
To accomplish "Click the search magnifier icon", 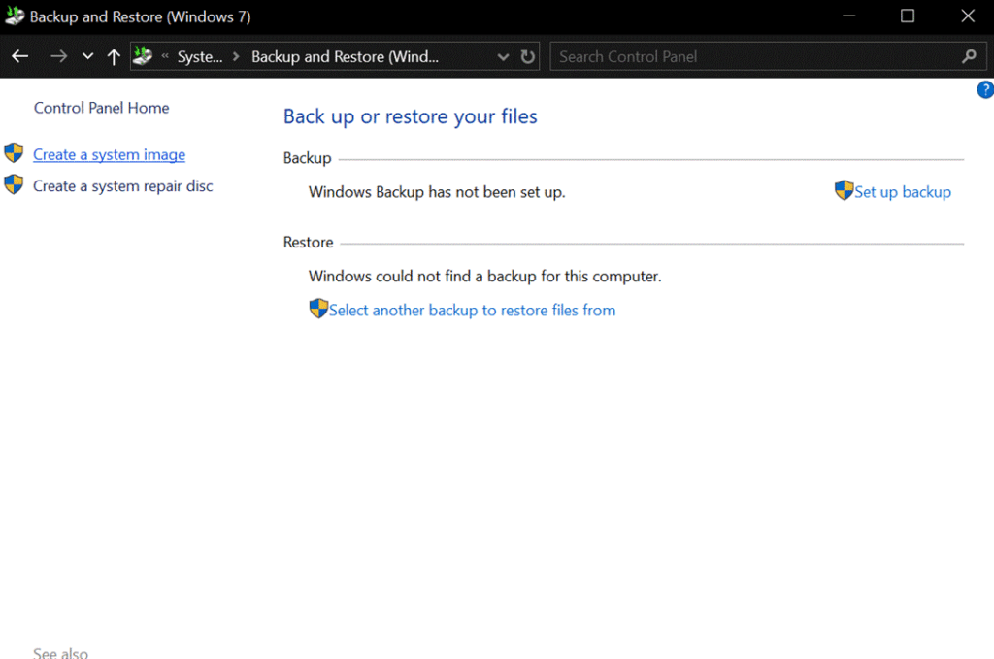I will click(x=969, y=56).
